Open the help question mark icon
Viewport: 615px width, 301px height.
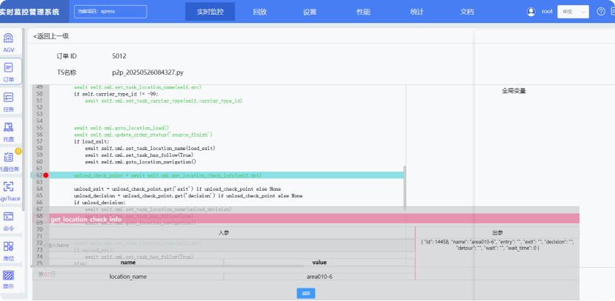click(x=601, y=11)
